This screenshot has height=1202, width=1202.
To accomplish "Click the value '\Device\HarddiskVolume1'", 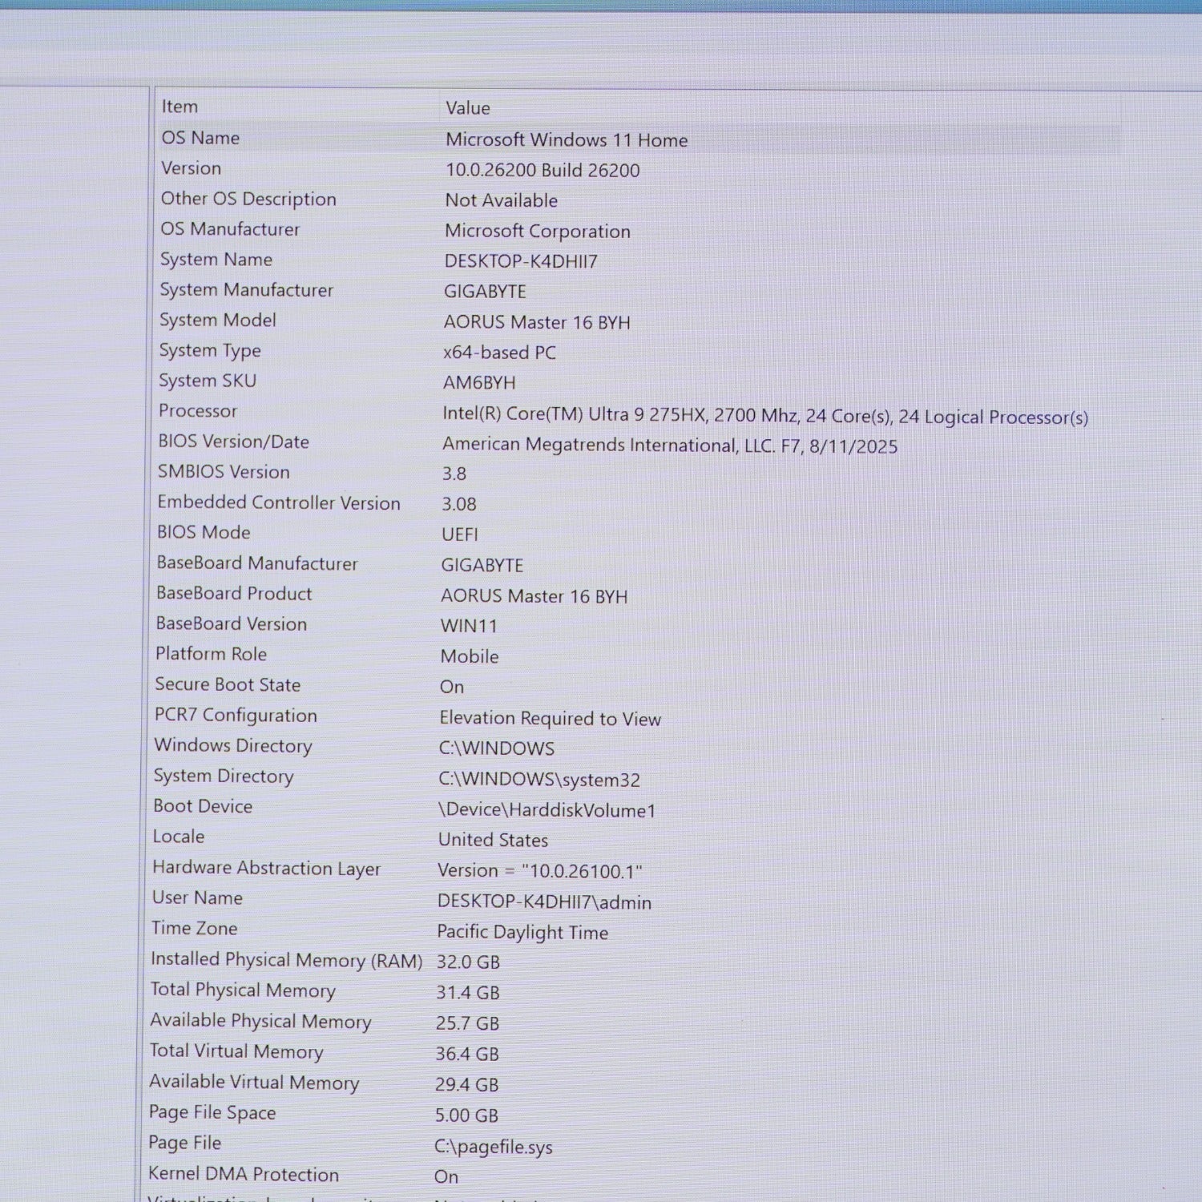I will coord(547,810).
